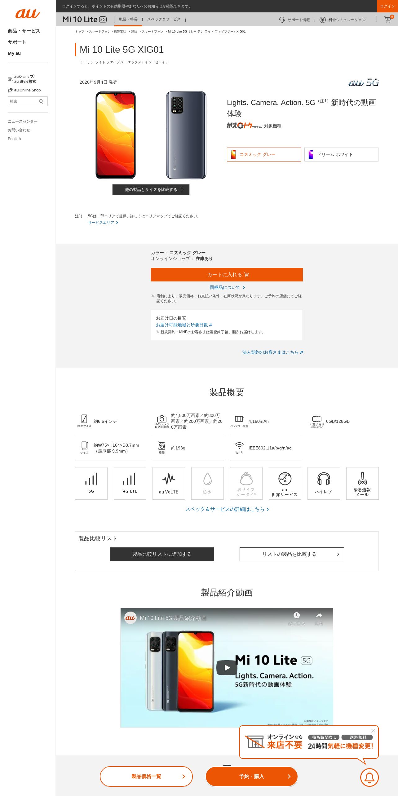This screenshot has height=796, width=398.
Task: Open お届け可能地域と所要日数 link
Action: pos(184,325)
